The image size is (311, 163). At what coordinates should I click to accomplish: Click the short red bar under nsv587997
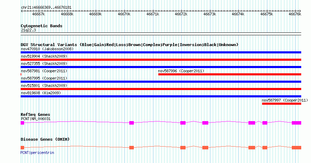[x=282, y=104]
